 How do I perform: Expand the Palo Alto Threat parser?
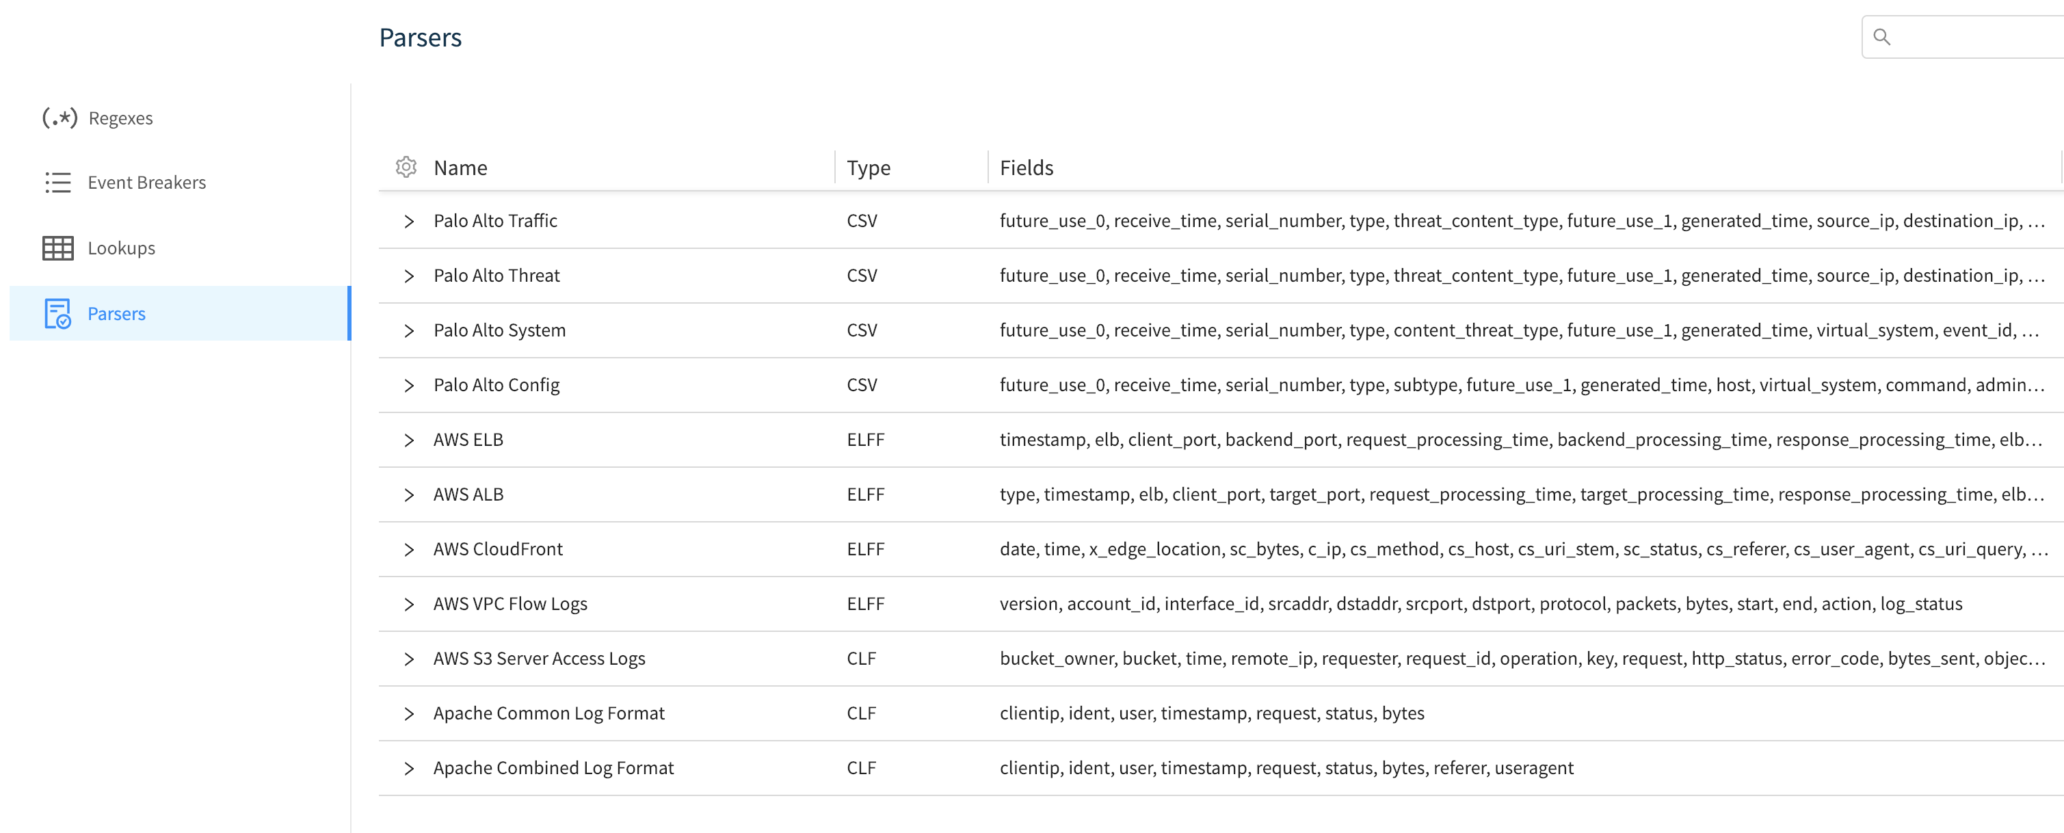410,275
